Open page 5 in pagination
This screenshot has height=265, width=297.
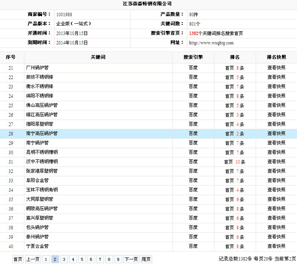(x=82, y=259)
